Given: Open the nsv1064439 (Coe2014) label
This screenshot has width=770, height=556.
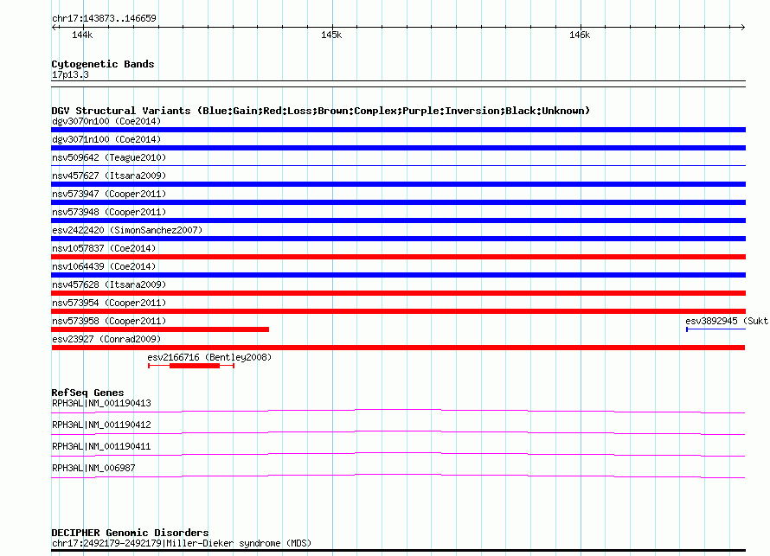Looking at the screenshot, I should [104, 266].
